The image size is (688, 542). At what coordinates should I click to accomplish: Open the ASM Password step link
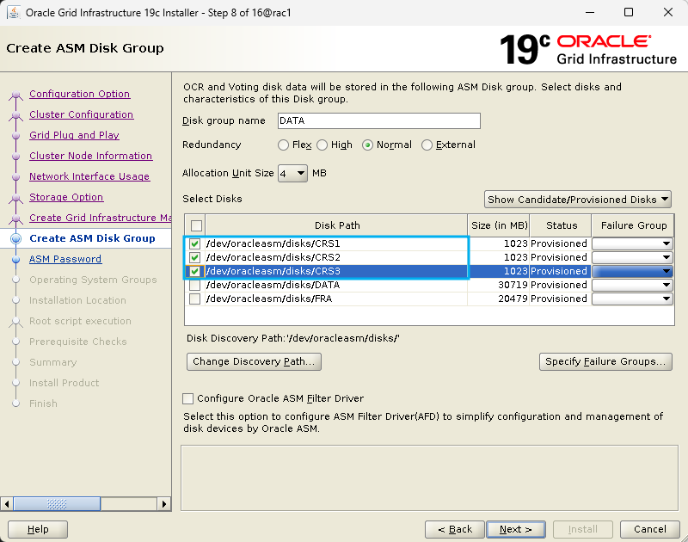click(65, 259)
